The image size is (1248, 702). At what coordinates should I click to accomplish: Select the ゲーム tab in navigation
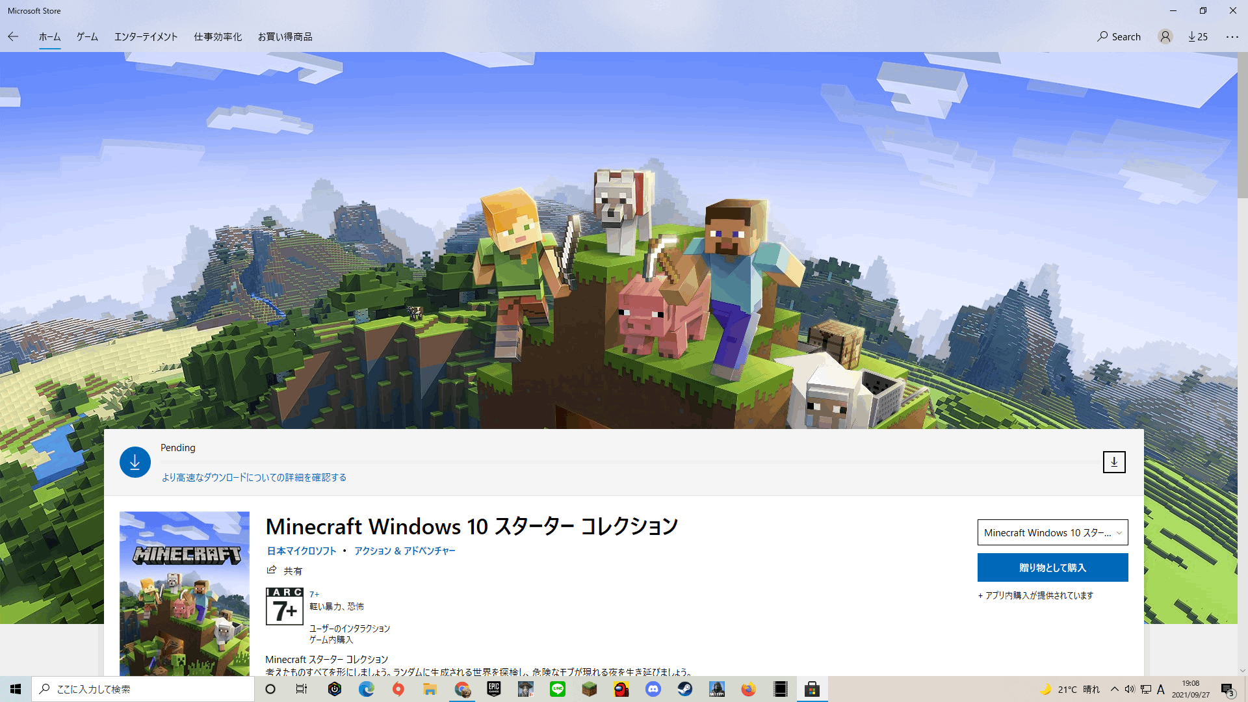point(88,36)
